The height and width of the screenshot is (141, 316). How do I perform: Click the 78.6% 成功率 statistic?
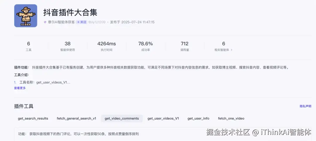[145, 46]
